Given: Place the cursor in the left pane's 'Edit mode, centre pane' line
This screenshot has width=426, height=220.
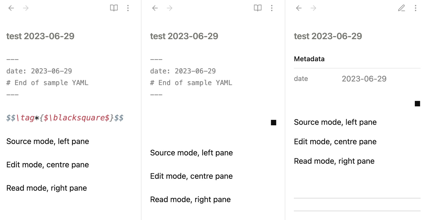Looking at the screenshot, I should tap(48, 165).
